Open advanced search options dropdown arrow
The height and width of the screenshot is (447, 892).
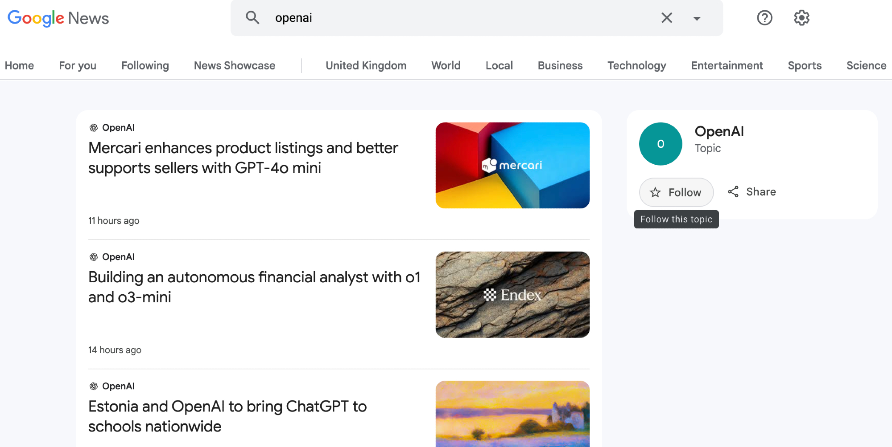(697, 18)
